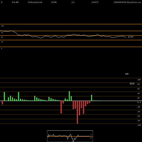Click the 41.01 RSI value label

point(131,37)
